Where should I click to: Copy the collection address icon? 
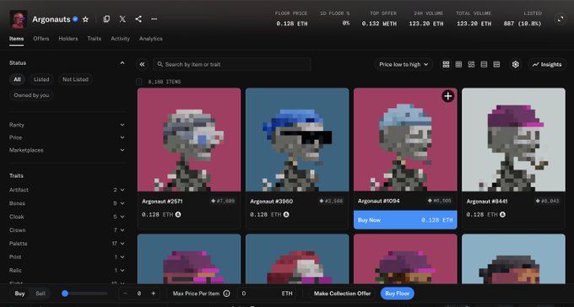pos(106,19)
